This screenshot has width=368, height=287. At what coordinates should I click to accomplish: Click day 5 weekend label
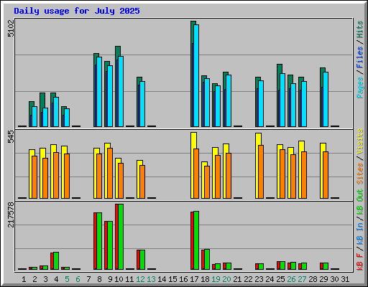pyautogui.click(x=67, y=279)
